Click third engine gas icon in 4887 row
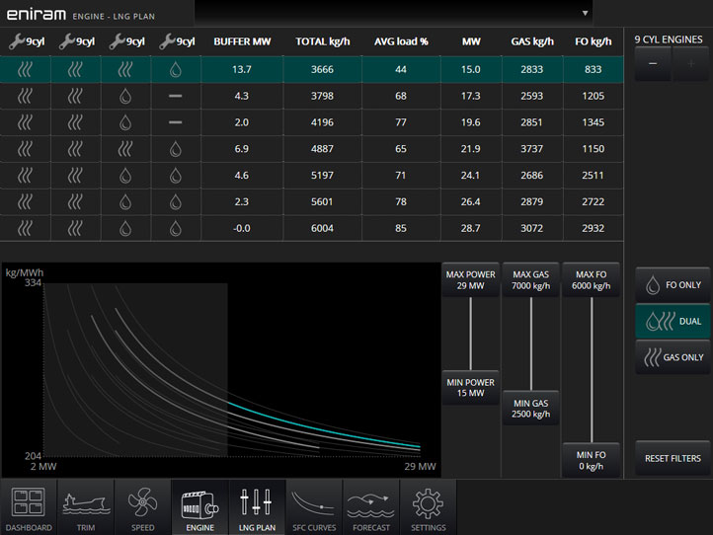This screenshot has width=713, height=535. point(125,149)
